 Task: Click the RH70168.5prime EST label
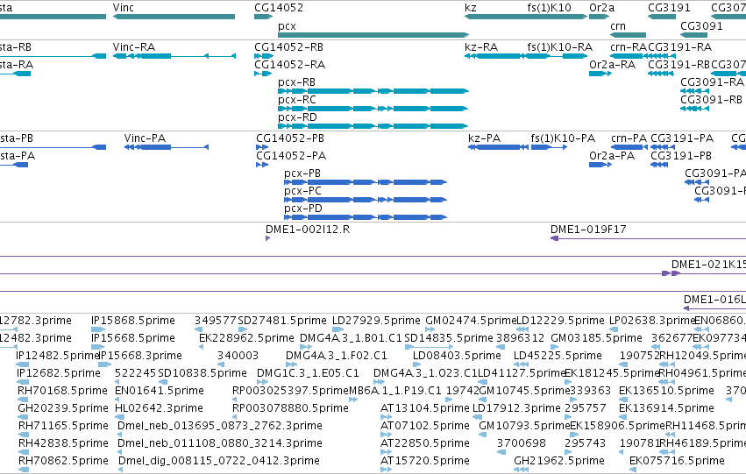63,392
